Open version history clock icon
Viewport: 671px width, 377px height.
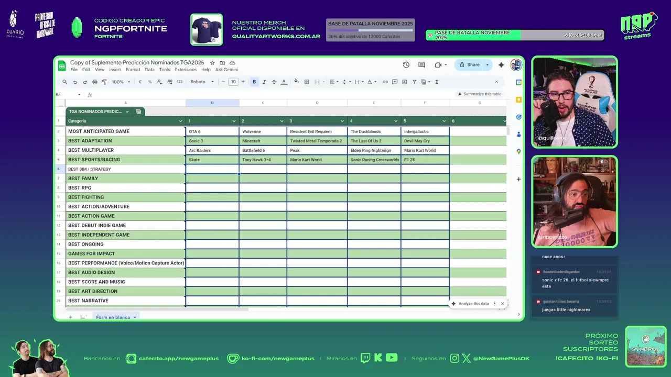tap(406, 65)
